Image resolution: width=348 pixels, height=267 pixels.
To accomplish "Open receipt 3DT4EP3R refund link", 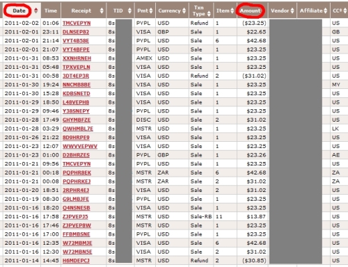I will click(76, 76).
